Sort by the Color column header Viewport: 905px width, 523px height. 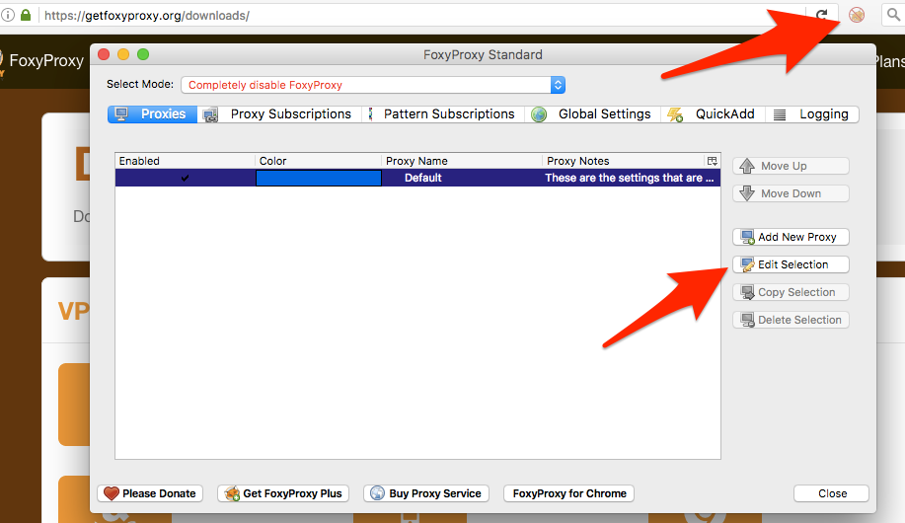(318, 161)
